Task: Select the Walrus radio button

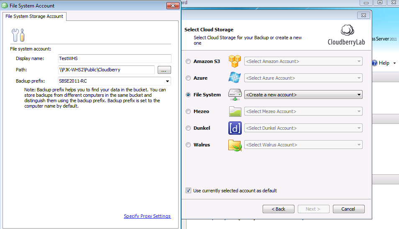Action: pos(188,145)
